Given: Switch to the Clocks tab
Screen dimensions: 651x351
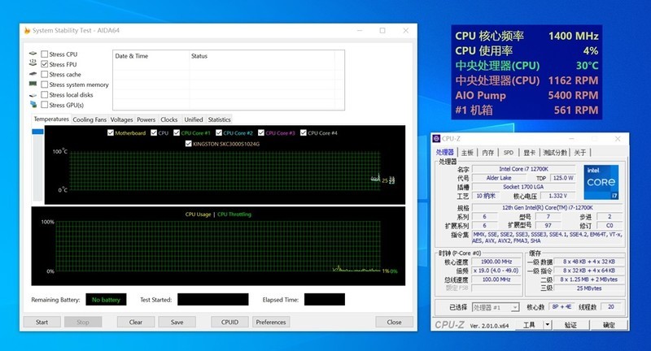Looking at the screenshot, I should 169,119.
